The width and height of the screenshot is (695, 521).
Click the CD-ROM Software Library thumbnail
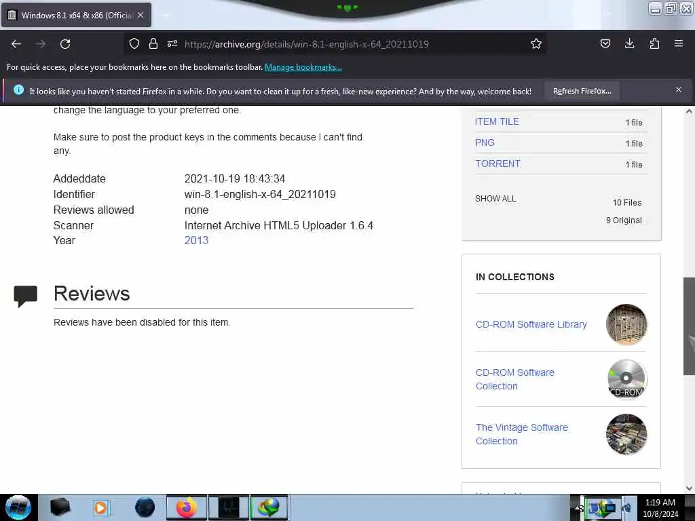(x=626, y=324)
